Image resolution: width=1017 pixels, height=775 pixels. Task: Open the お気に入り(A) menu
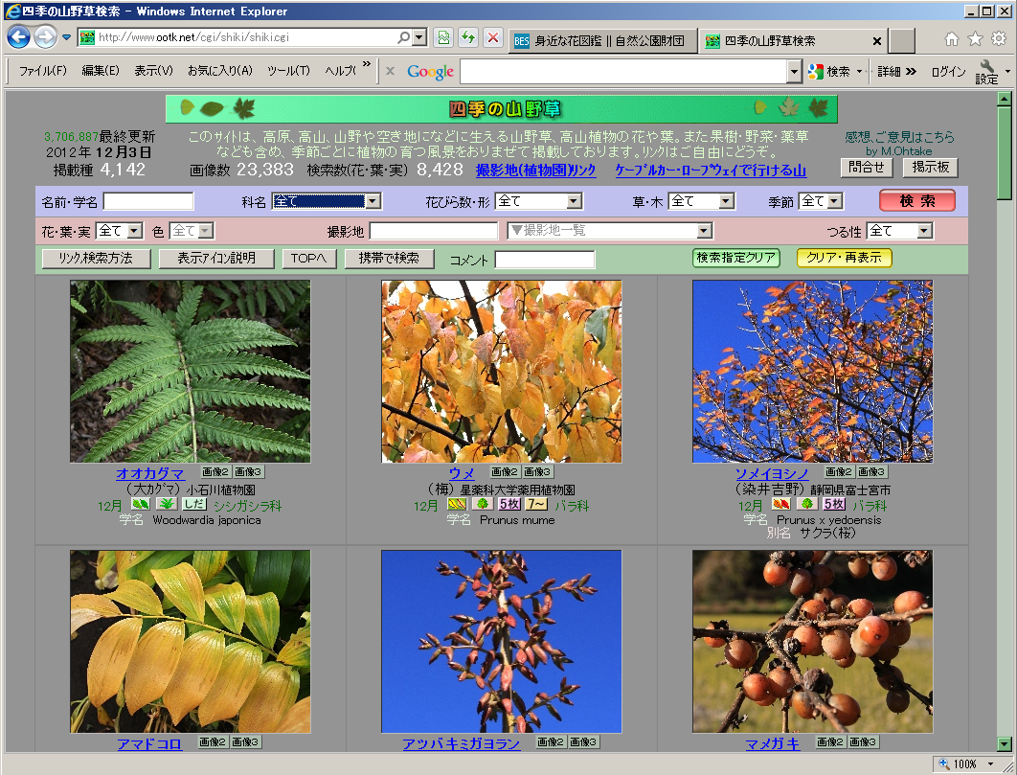pyautogui.click(x=220, y=71)
